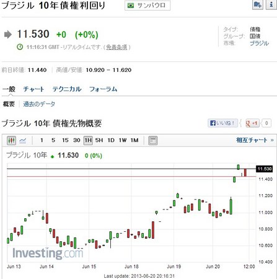Open the chart calendar settings icon
Image resolution: width=277 pixels, height=279 pixels.
[153, 141]
